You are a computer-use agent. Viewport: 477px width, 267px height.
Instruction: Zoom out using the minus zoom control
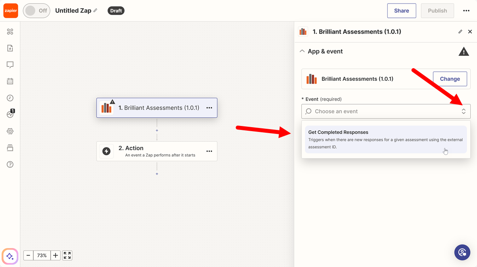point(28,255)
